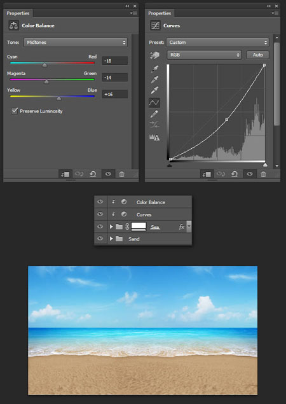Click the Color Balance scales icon
The height and width of the screenshot is (404, 286).
(13, 25)
